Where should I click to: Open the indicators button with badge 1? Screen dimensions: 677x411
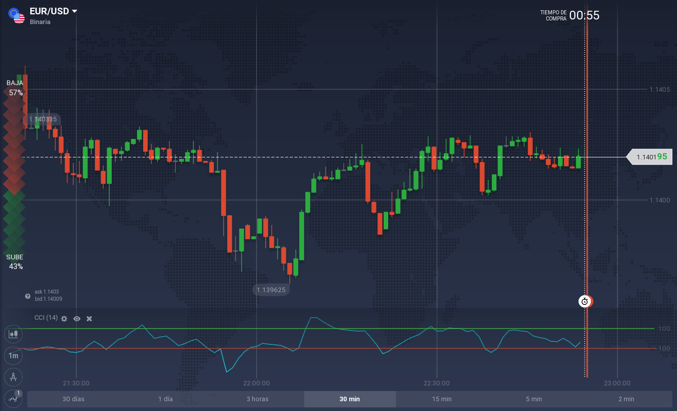click(x=13, y=398)
